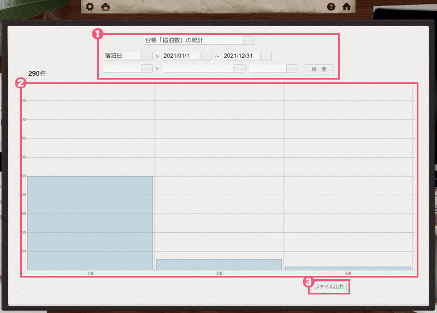Click the 台帳「宿泊数」の統計 title field

coord(192,40)
